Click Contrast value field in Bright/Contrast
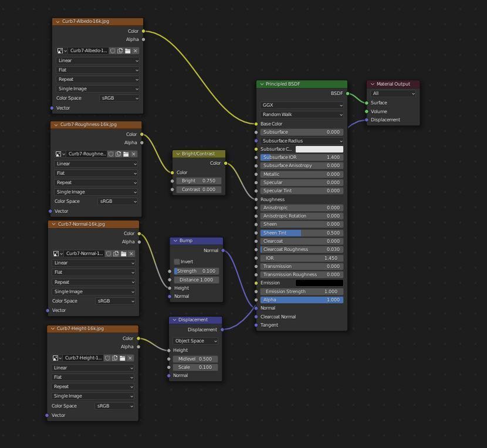 click(x=199, y=189)
